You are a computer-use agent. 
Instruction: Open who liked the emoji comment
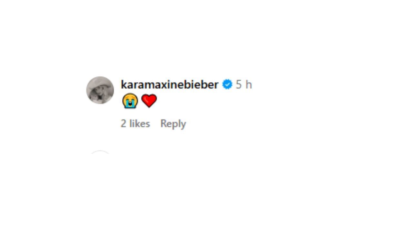[x=135, y=123]
